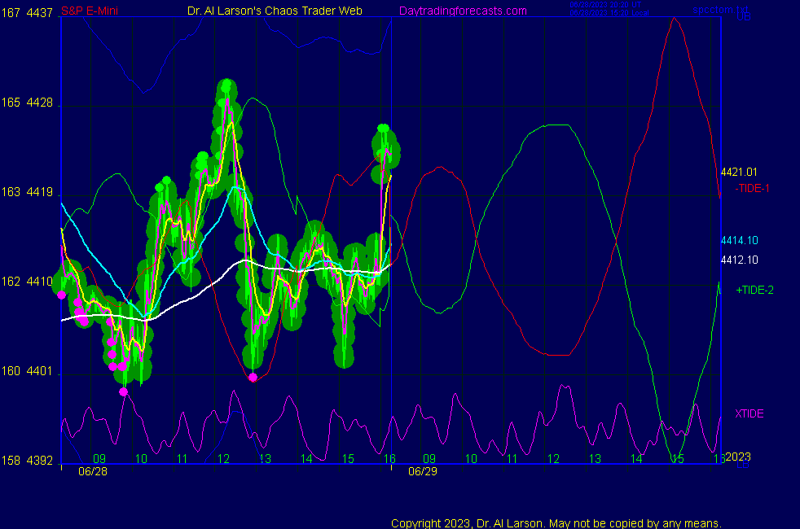Click the -TIDE-1 red legend label
The image size is (800, 529).
click(x=752, y=189)
